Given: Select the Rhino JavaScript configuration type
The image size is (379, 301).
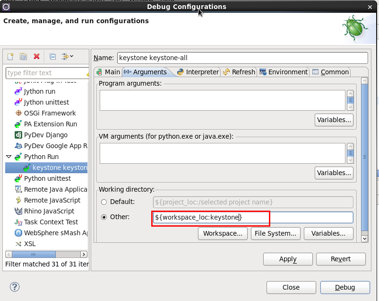Looking at the screenshot, I should pos(49,211).
